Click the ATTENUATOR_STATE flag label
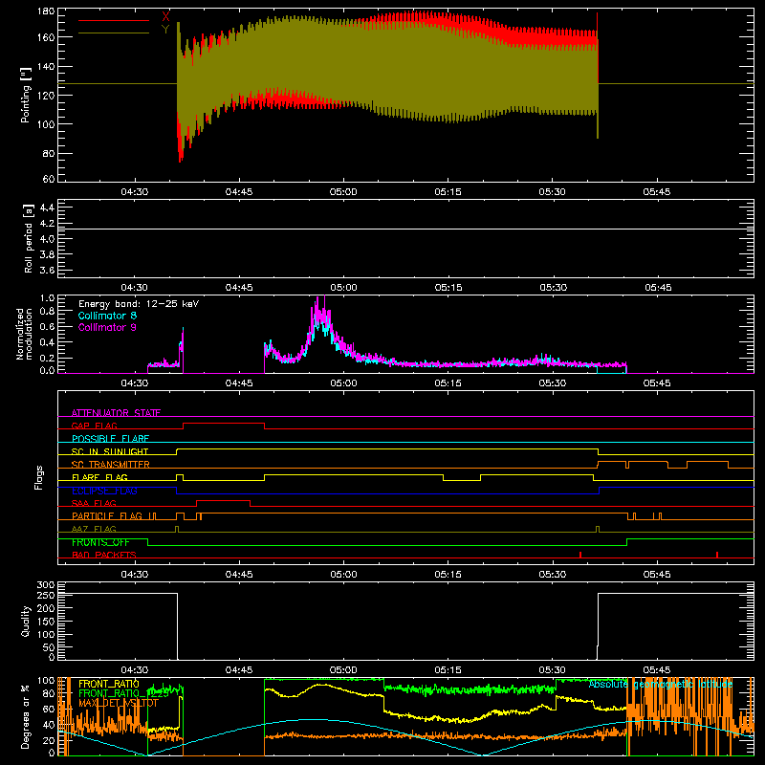 tap(116, 413)
